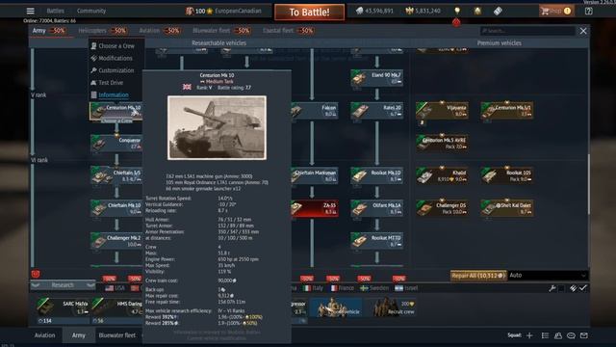Screen dimensions: 616x347
Task: Click the Golden Eagles balance 5,831,240
Action: point(423,11)
